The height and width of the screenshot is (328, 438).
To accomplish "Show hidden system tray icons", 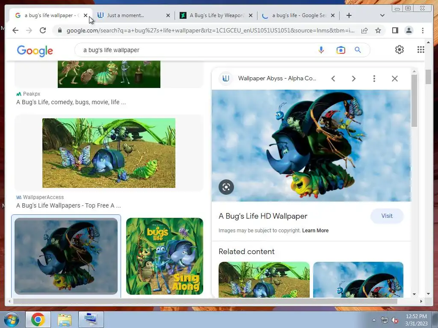I will tap(374, 320).
